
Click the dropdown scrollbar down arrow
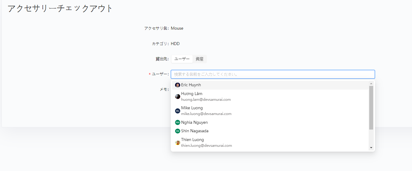click(x=371, y=148)
